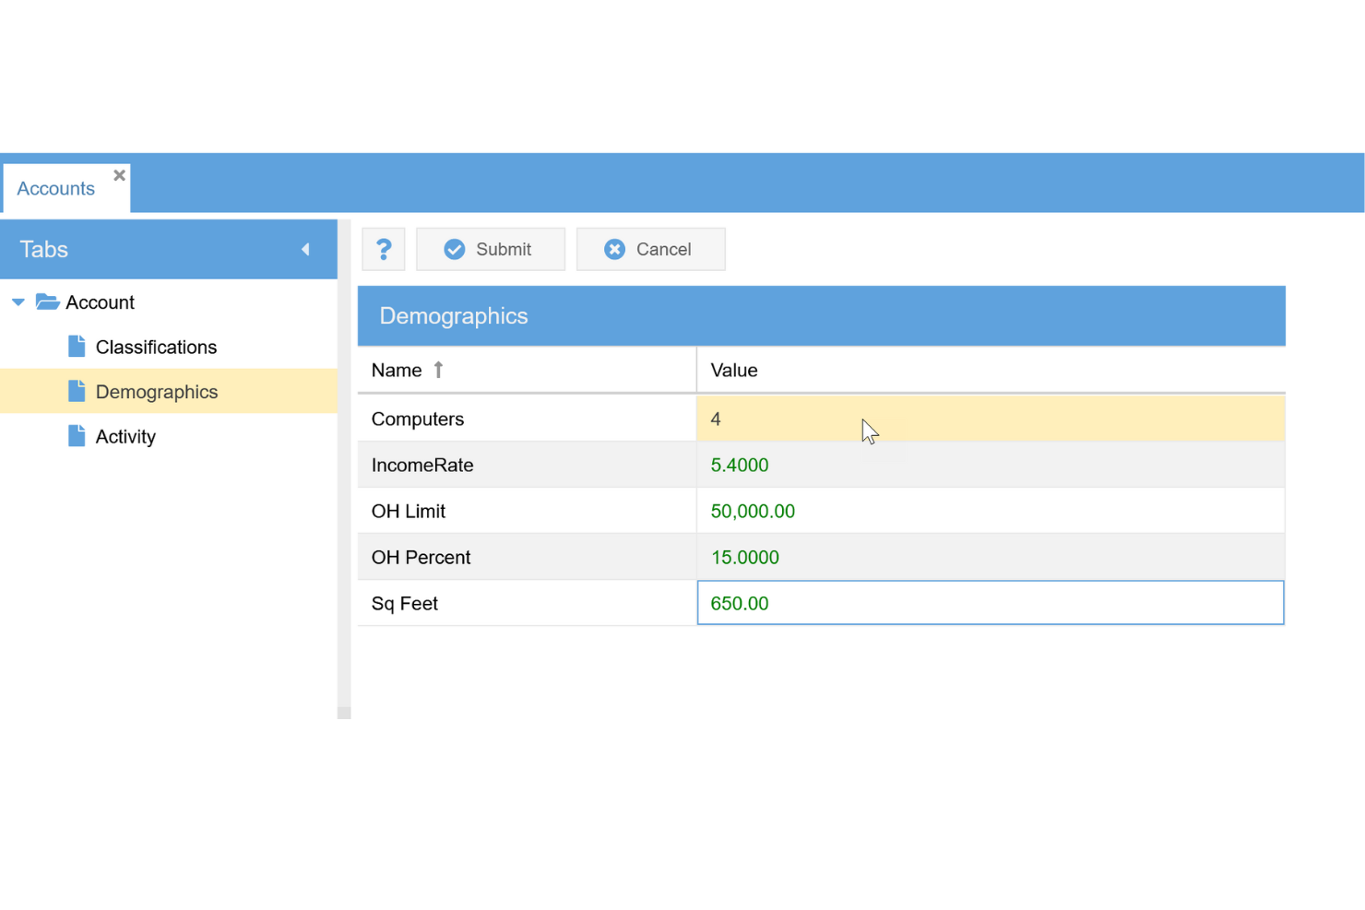Screen dimensions: 1365x910
Task: Click the sort arrow beside the Name header
Action: [x=437, y=370]
